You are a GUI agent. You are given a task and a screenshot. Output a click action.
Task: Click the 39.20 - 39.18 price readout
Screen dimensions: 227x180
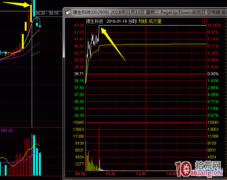[x=47, y=13]
